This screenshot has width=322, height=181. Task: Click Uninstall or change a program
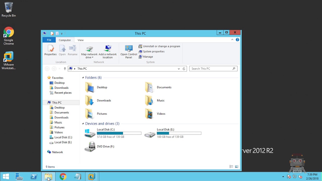click(159, 46)
